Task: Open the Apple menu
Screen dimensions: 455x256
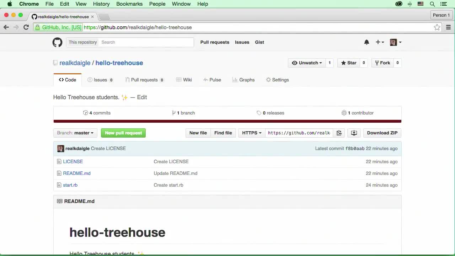Action: [x=10, y=4]
